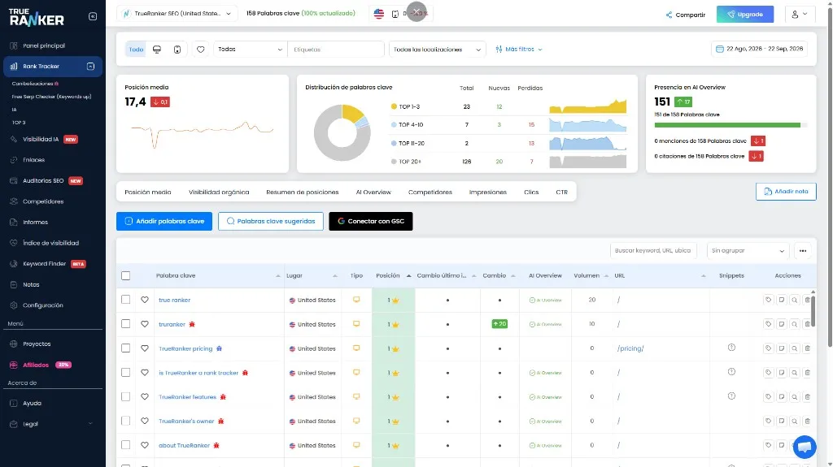833x467 pixels.
Task: Click note icon in 'truranker' row
Action: [782, 324]
